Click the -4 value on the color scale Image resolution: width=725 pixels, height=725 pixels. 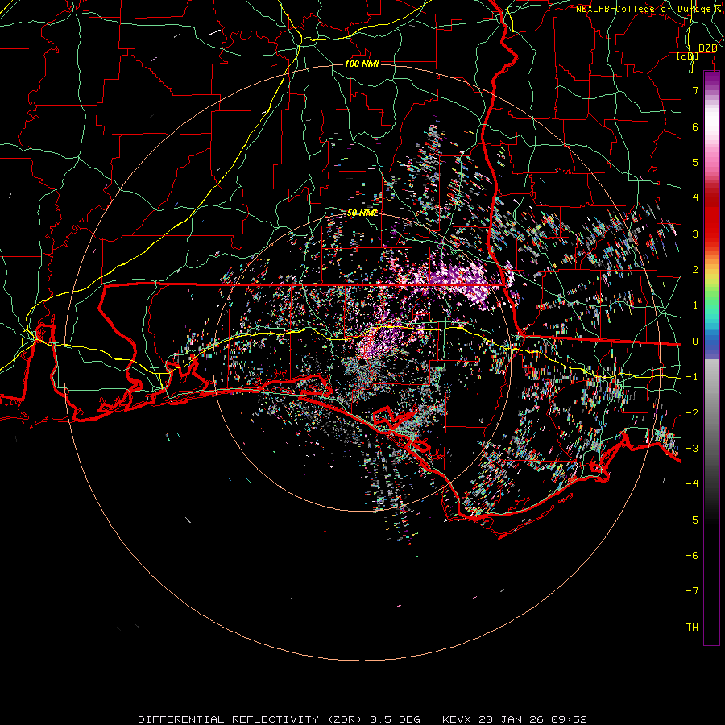[692, 484]
